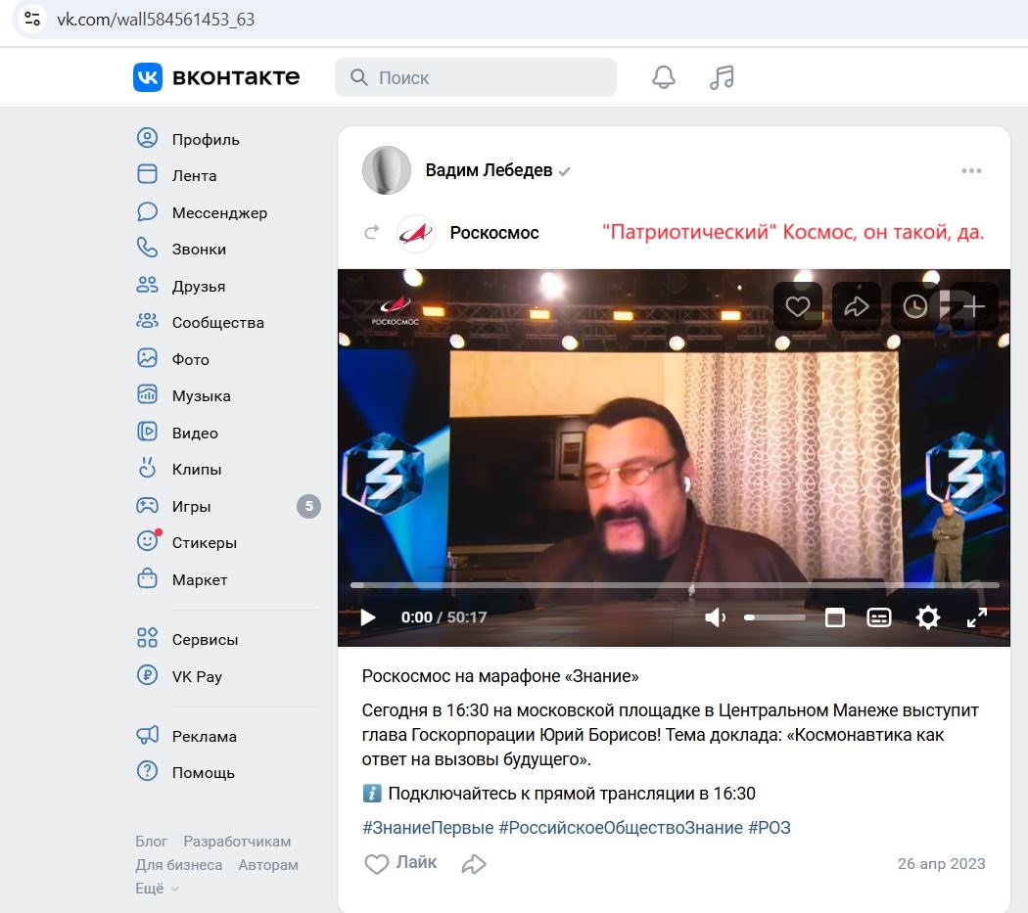The width and height of the screenshot is (1028, 913).
Task: Share the video via overlay arrow icon
Action: (x=857, y=306)
